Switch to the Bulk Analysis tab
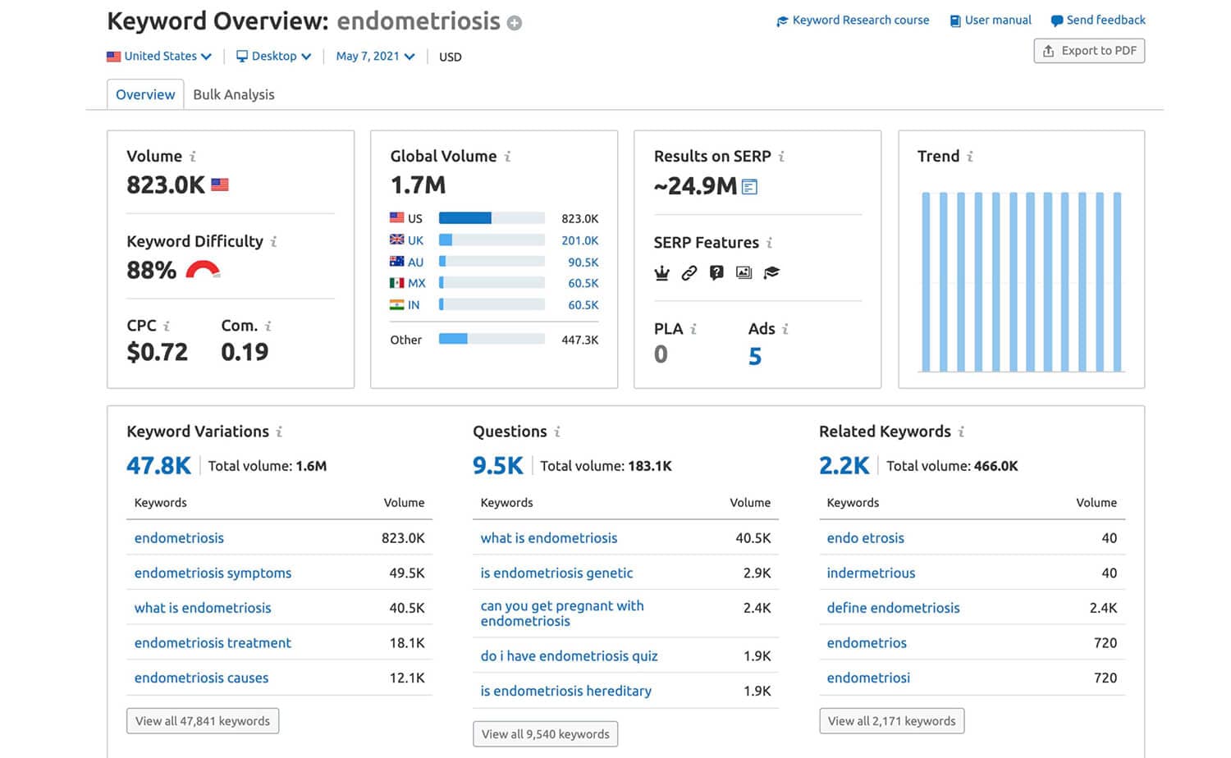1231x758 pixels. [x=234, y=94]
